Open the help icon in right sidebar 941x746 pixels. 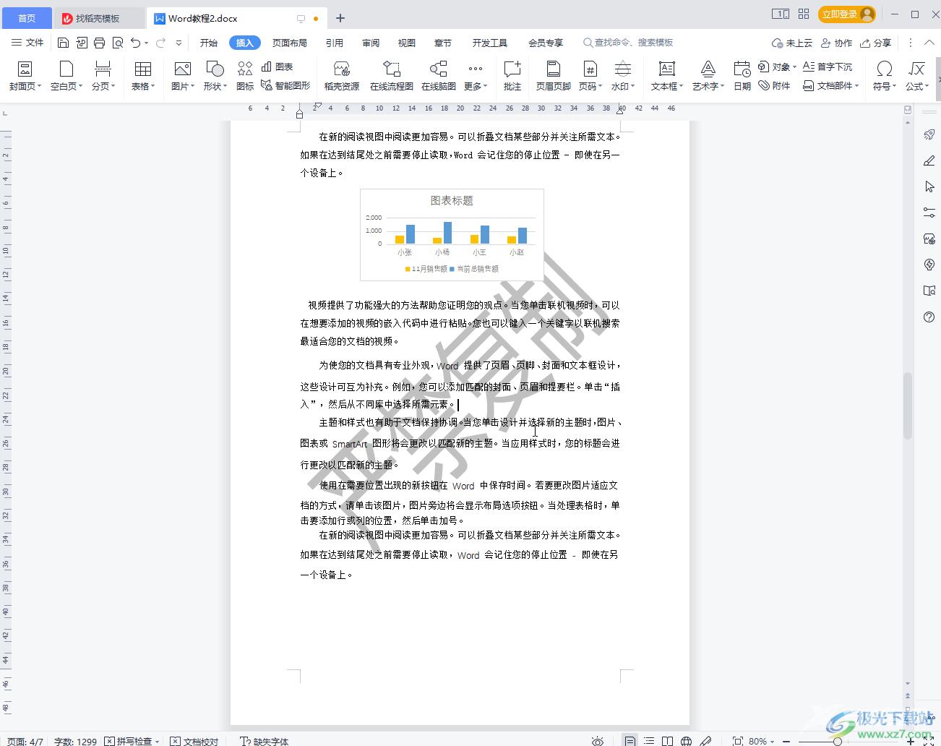click(x=929, y=317)
